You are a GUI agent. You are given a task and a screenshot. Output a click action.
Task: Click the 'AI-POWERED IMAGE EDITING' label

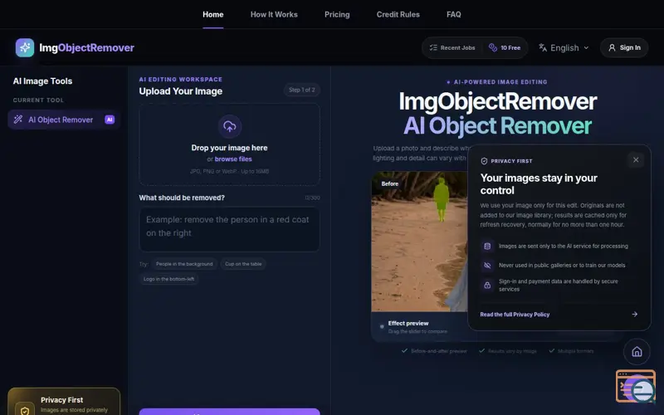500,81
